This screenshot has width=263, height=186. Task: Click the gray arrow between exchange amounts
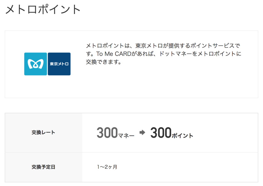[x=142, y=132]
